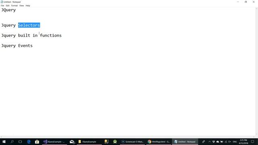This screenshot has height=145, width=258.
Task: Click the 'JQuery' title line
Action: (8, 10)
